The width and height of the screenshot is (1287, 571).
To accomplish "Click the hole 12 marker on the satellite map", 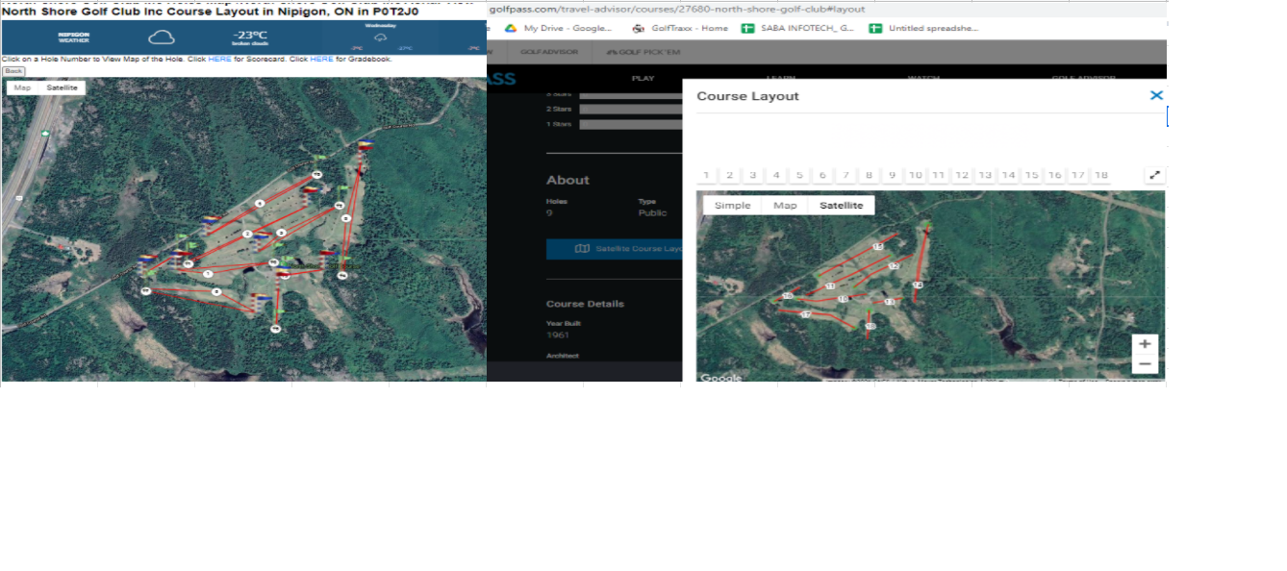I will (x=894, y=266).
